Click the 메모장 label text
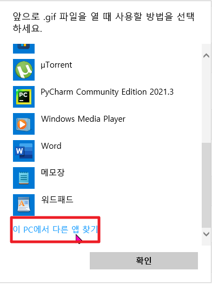This screenshot has height=284, width=212. [x=52, y=173]
